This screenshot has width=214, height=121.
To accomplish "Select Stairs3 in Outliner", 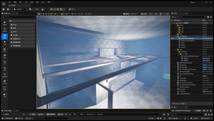I will [183, 47].
